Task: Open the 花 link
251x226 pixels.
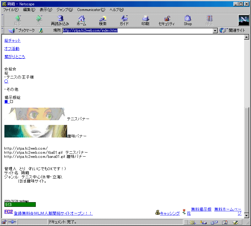Action: click(x=189, y=213)
